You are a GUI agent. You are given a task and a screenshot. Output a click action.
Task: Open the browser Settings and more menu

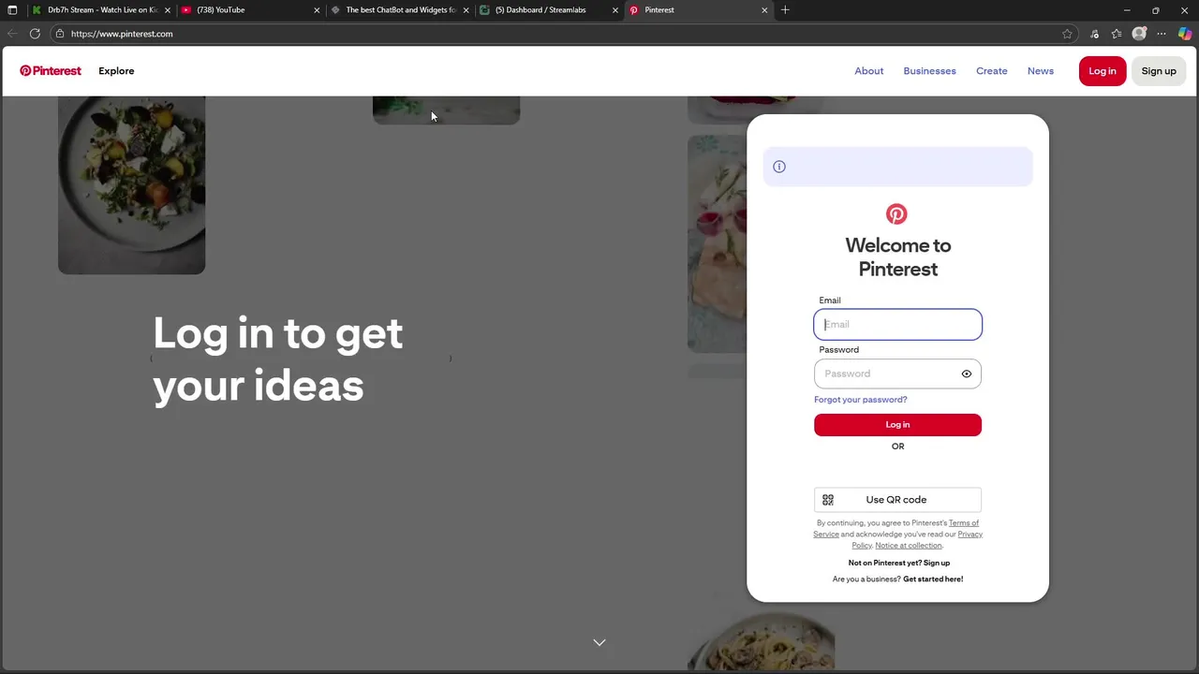(x=1162, y=34)
